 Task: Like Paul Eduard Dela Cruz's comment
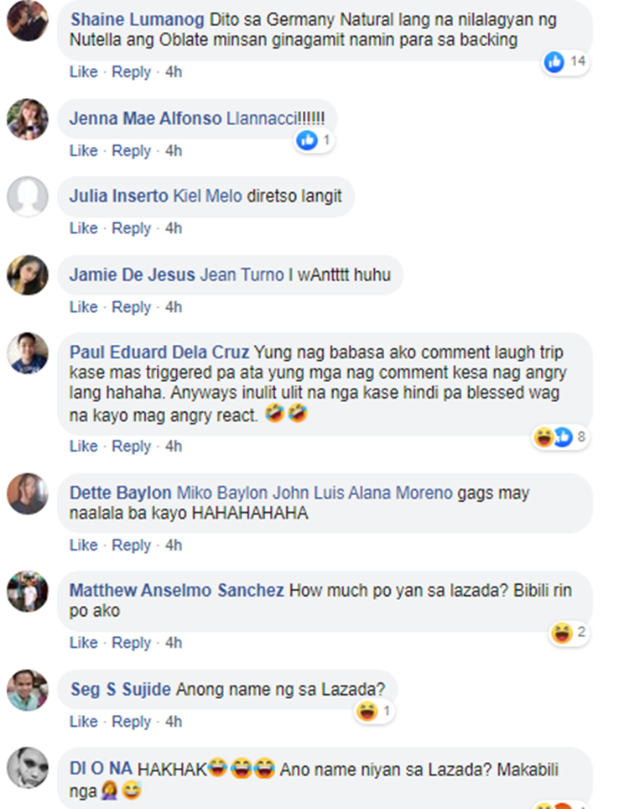(84, 446)
